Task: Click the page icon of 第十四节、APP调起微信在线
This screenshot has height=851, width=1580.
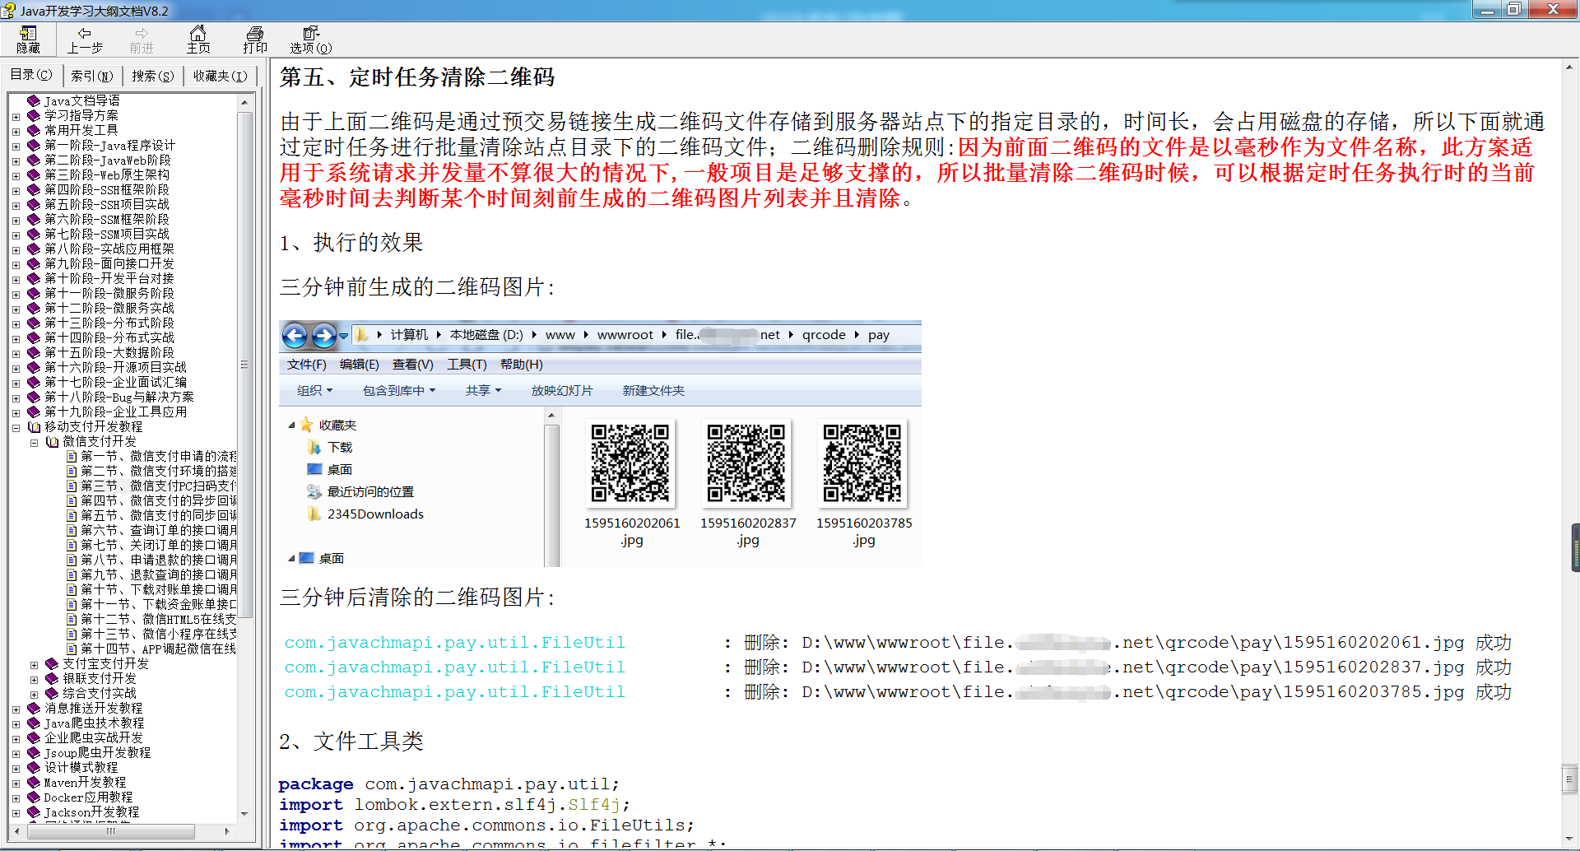Action: click(x=72, y=649)
